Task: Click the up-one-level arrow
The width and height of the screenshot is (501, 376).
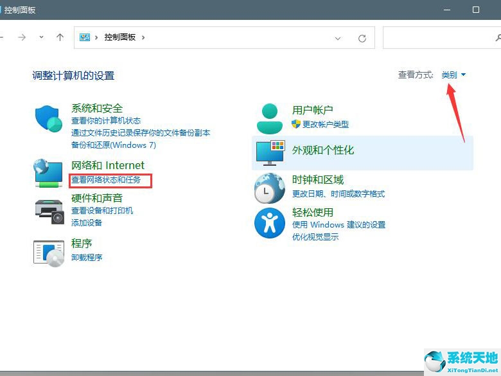Action: click(x=60, y=37)
